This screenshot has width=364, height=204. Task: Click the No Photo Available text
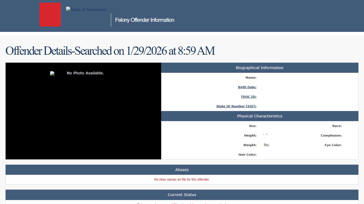pyautogui.click(x=85, y=73)
